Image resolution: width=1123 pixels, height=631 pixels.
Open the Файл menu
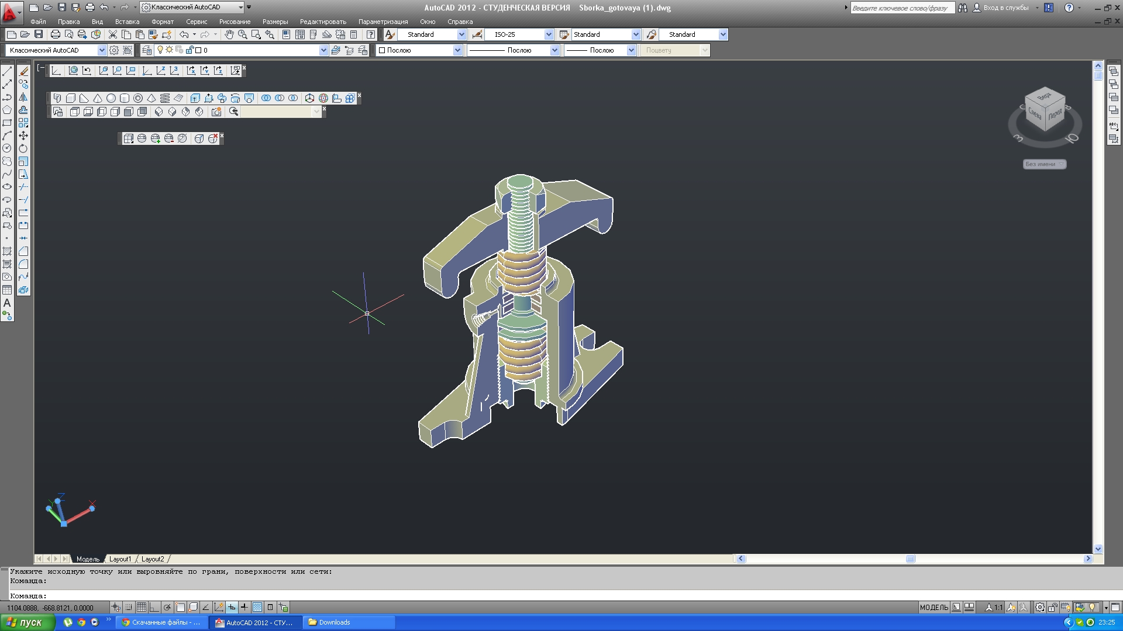point(38,22)
